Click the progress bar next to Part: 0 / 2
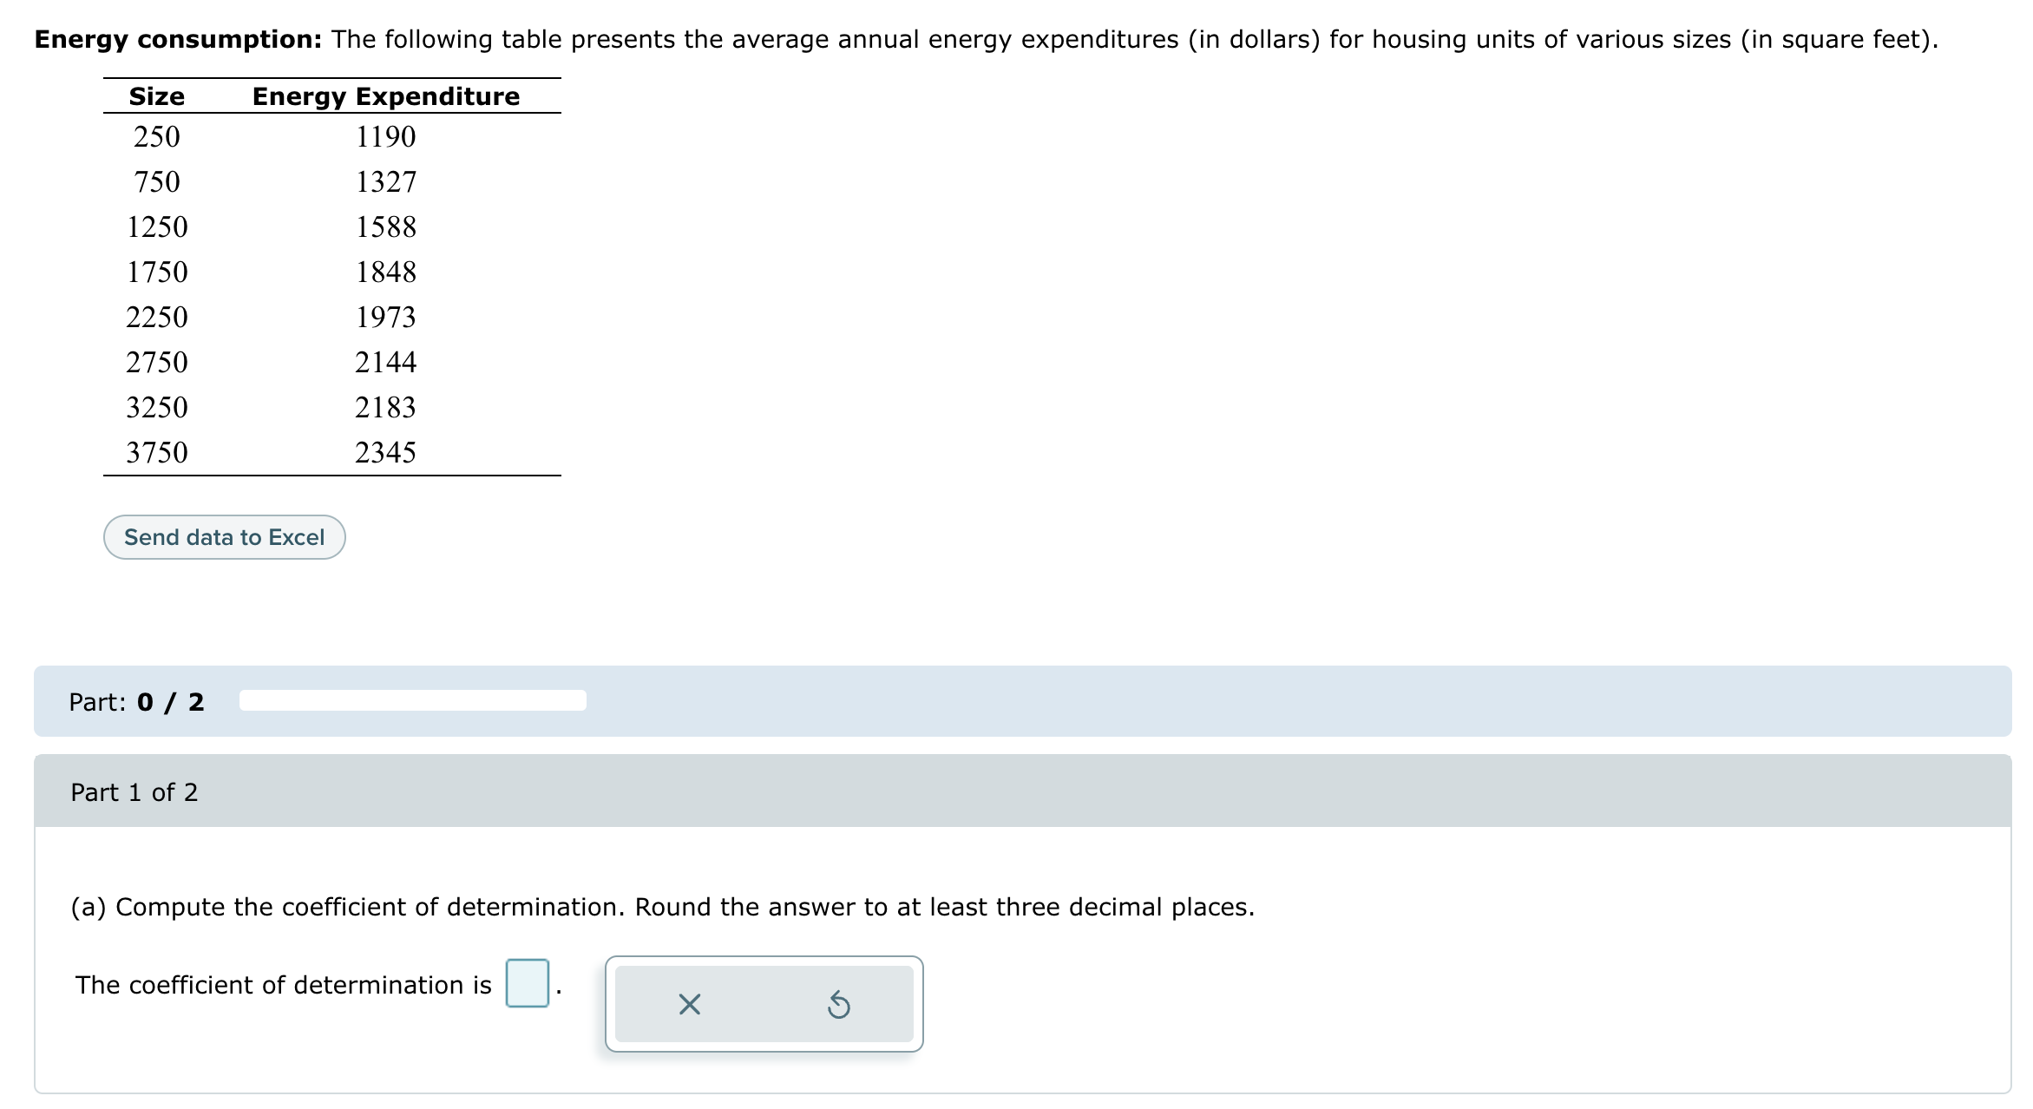Viewport: 2033px width, 1109px height. [x=411, y=699]
